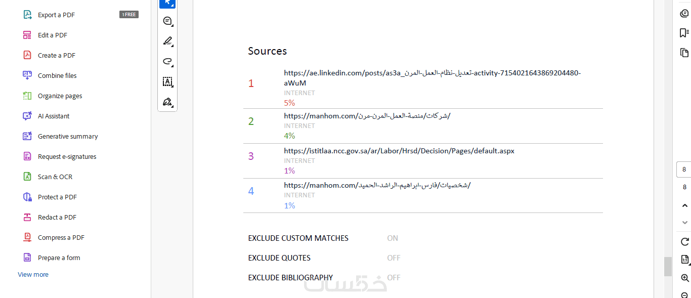This screenshot has height=298, width=691.
Task: Click the View more link
Action: pyautogui.click(x=33, y=274)
